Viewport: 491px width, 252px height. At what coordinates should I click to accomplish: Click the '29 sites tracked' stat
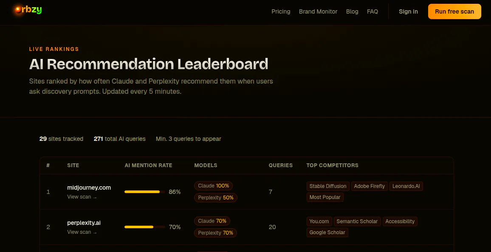61,139
